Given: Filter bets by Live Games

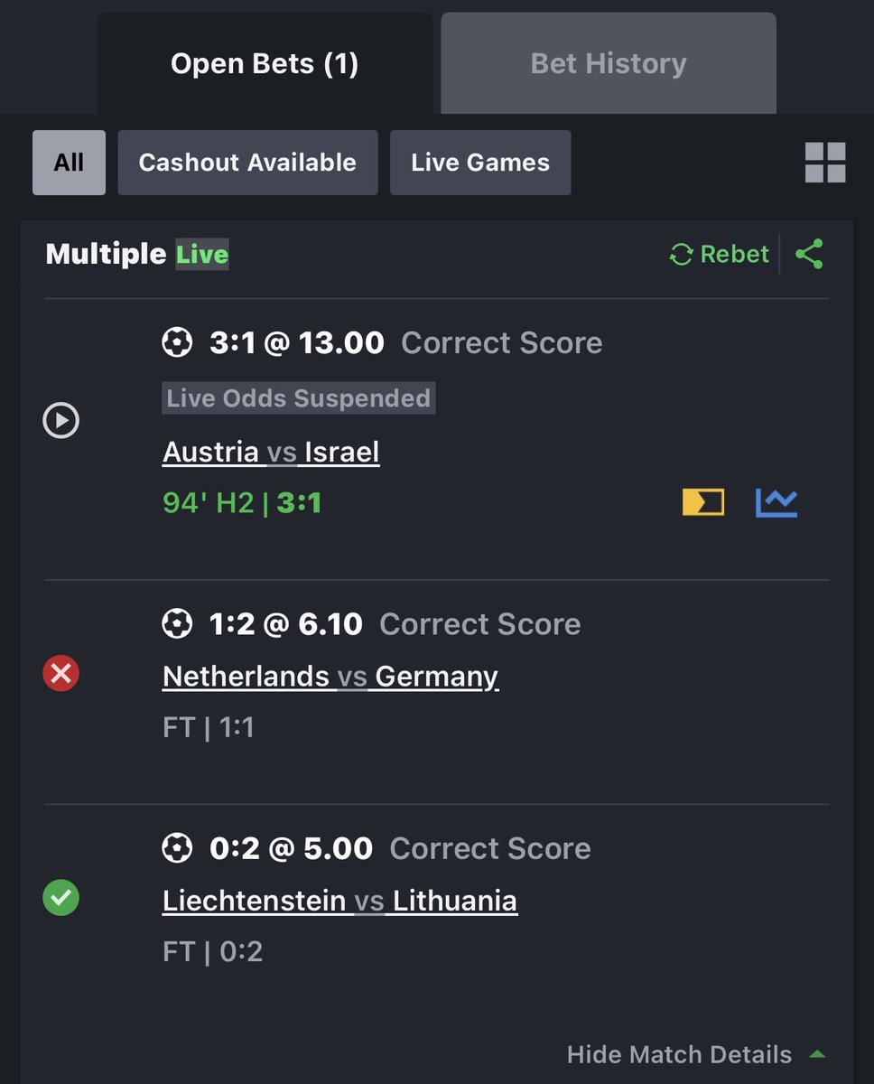Looking at the screenshot, I should (x=480, y=163).
